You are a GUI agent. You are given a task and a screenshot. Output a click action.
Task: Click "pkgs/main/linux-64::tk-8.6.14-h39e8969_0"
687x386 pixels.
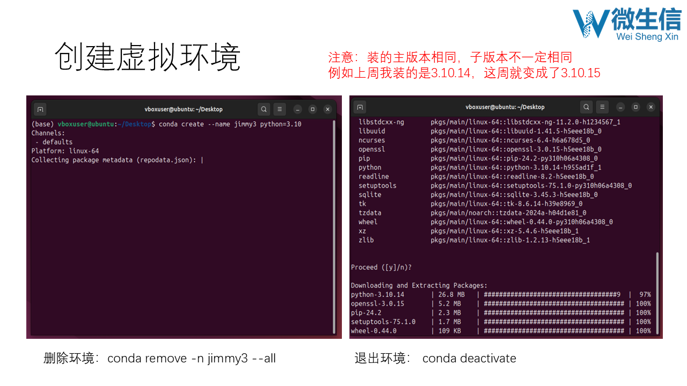(506, 204)
